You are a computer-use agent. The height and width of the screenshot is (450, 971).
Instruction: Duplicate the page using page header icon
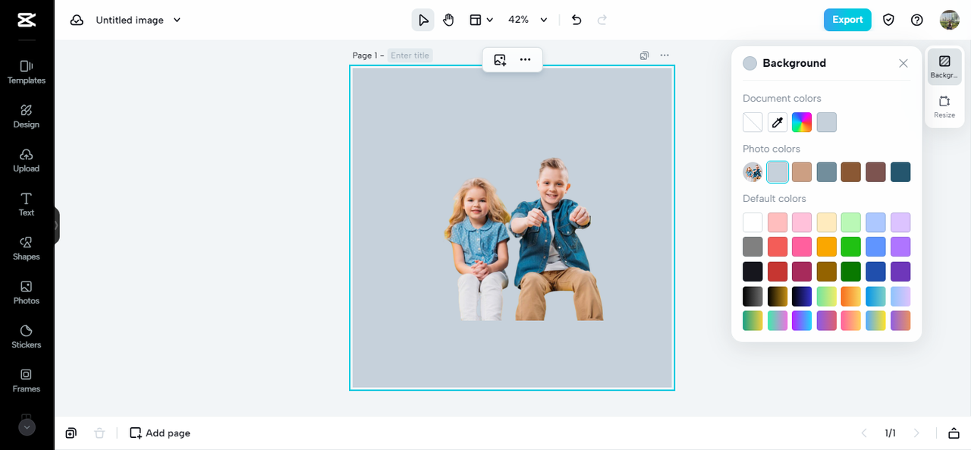(x=644, y=55)
